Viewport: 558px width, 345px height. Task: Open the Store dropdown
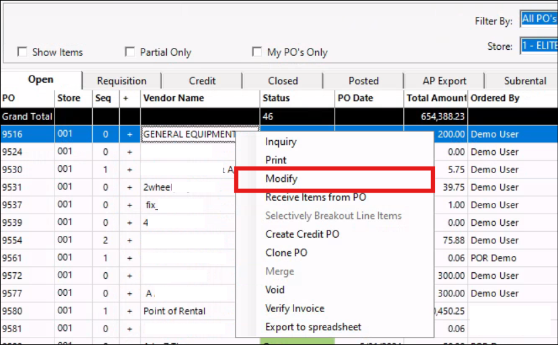tap(538, 46)
